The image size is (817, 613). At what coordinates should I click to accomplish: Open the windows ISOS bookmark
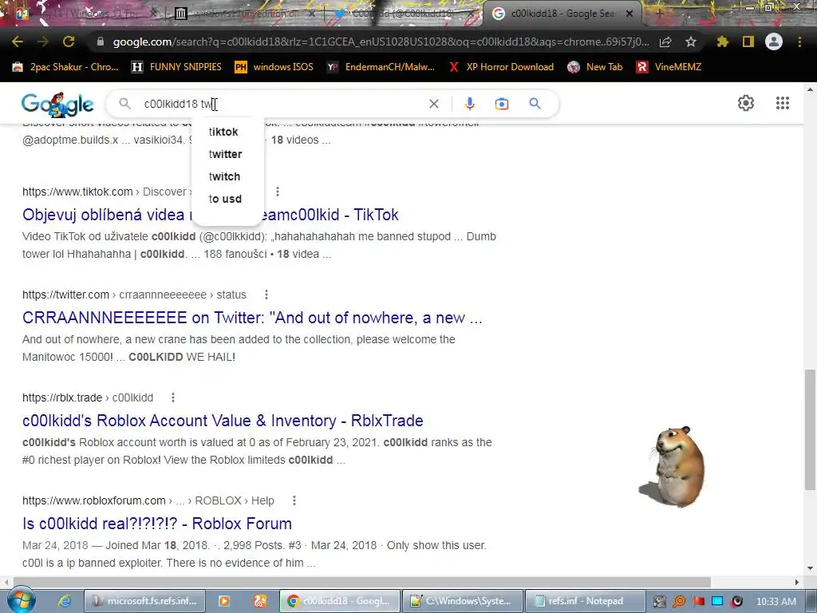tap(274, 67)
